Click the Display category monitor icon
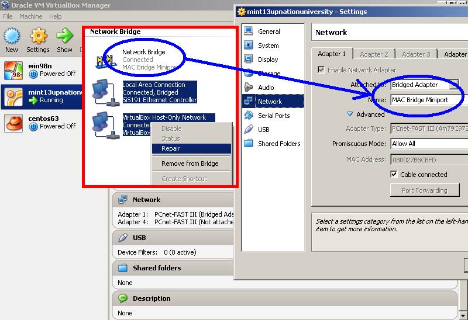The height and width of the screenshot is (320, 468). (249, 59)
